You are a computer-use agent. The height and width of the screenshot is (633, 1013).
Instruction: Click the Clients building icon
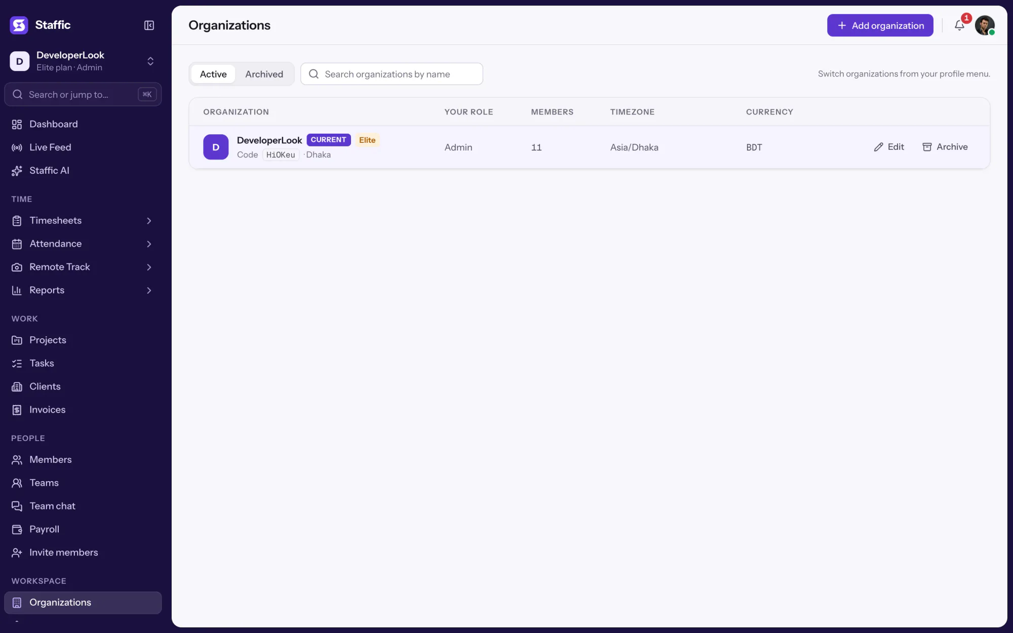(17, 387)
